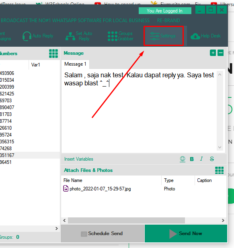Apply italic formatting I icon
The width and height of the screenshot is (234, 248).
(201, 159)
